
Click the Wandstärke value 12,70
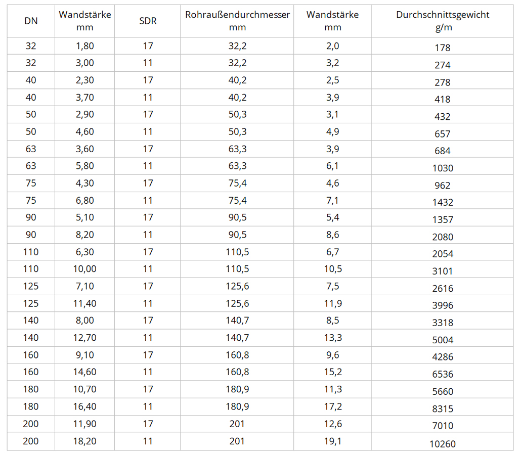(85, 337)
